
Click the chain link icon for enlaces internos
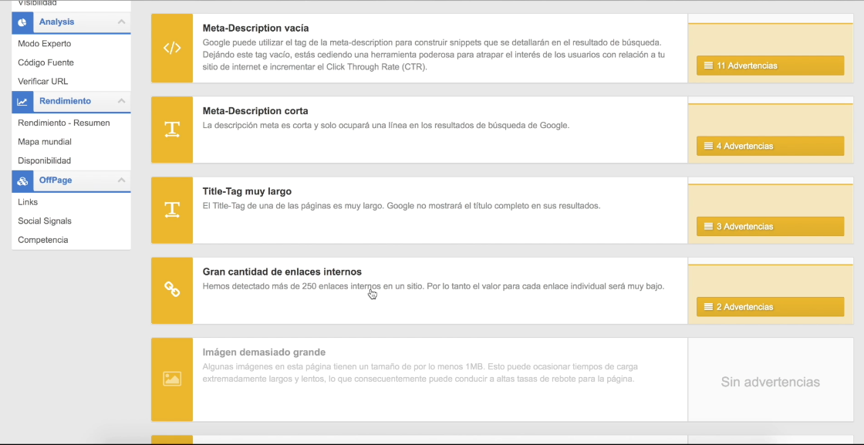tap(172, 290)
